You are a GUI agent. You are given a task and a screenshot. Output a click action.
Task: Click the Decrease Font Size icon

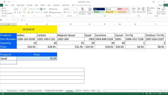point(33,9)
